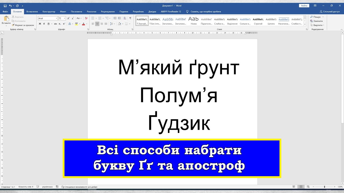Screen dimensions: 344x193
Task: Apply bulleted list
Action: tap(93, 18)
